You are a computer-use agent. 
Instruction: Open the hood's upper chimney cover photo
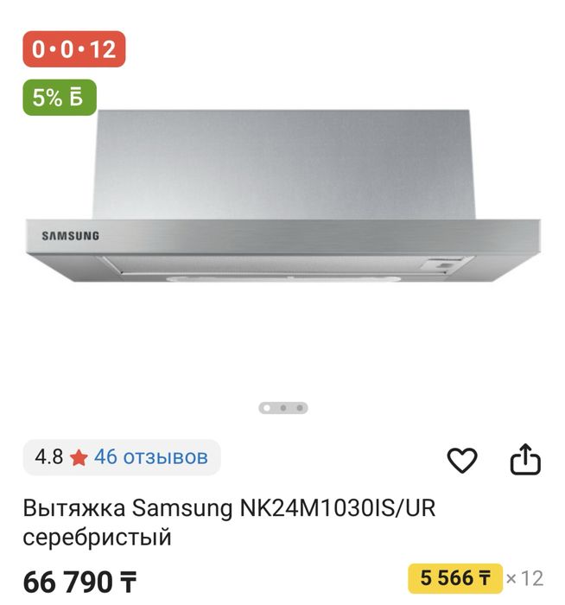click(284, 164)
